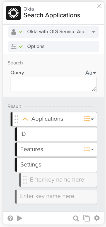Open card settings gear icon

pyautogui.click(x=97, y=218)
